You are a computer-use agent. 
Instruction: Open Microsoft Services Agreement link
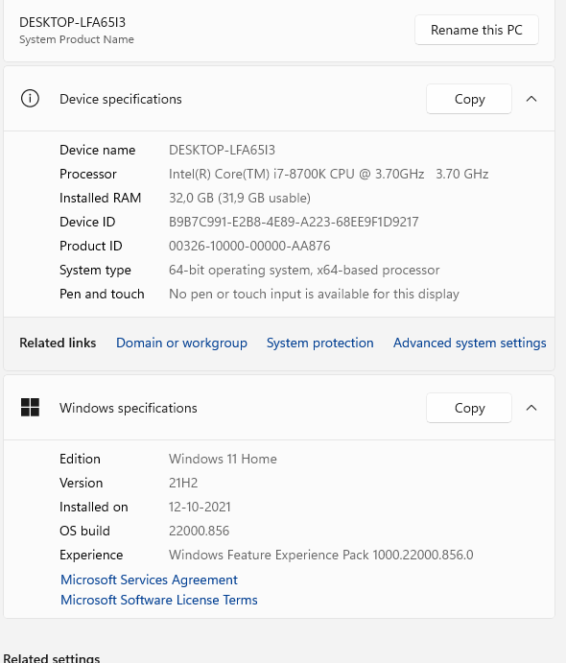(149, 580)
